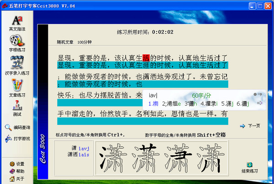
Task: Click the elapsed time 0:02:02
Action: (163, 32)
